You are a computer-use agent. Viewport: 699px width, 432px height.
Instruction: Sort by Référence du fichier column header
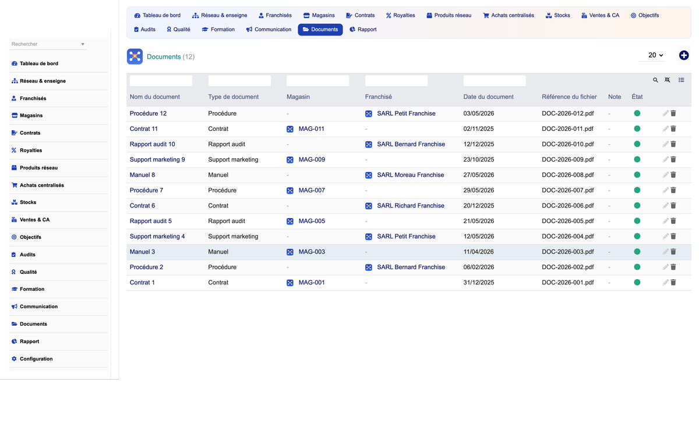point(569,97)
